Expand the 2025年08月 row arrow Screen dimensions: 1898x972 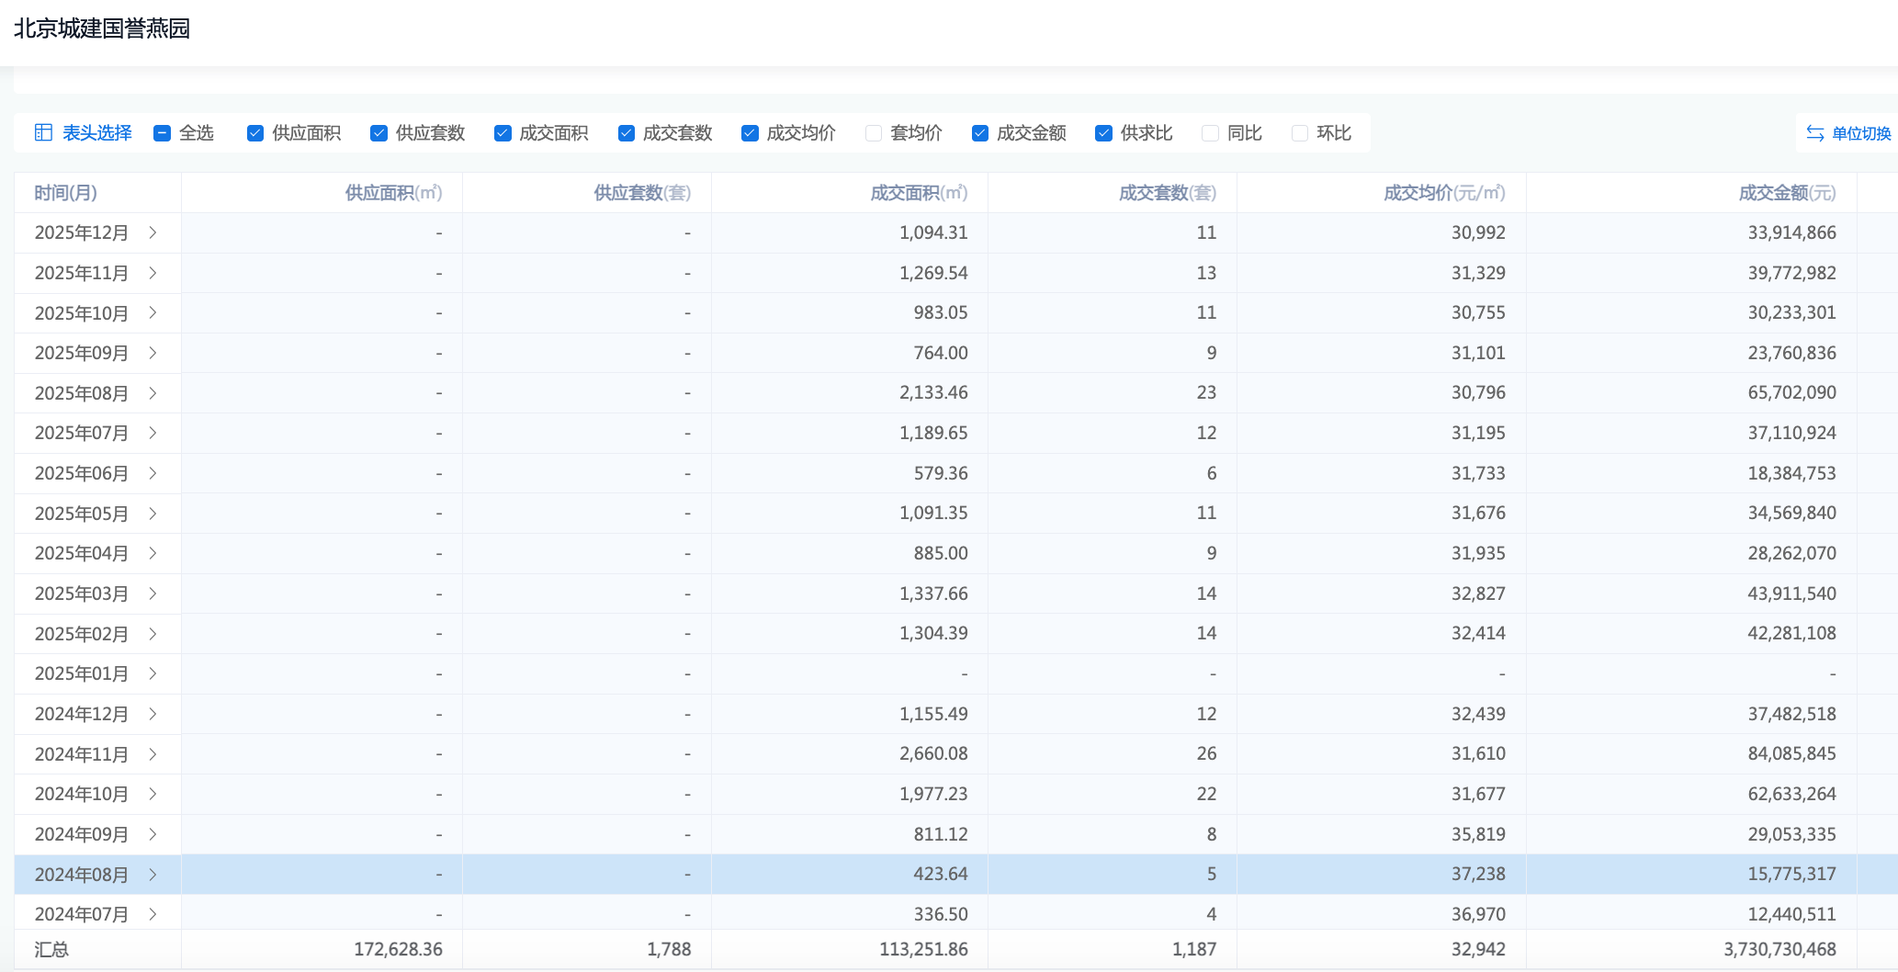coord(153,393)
